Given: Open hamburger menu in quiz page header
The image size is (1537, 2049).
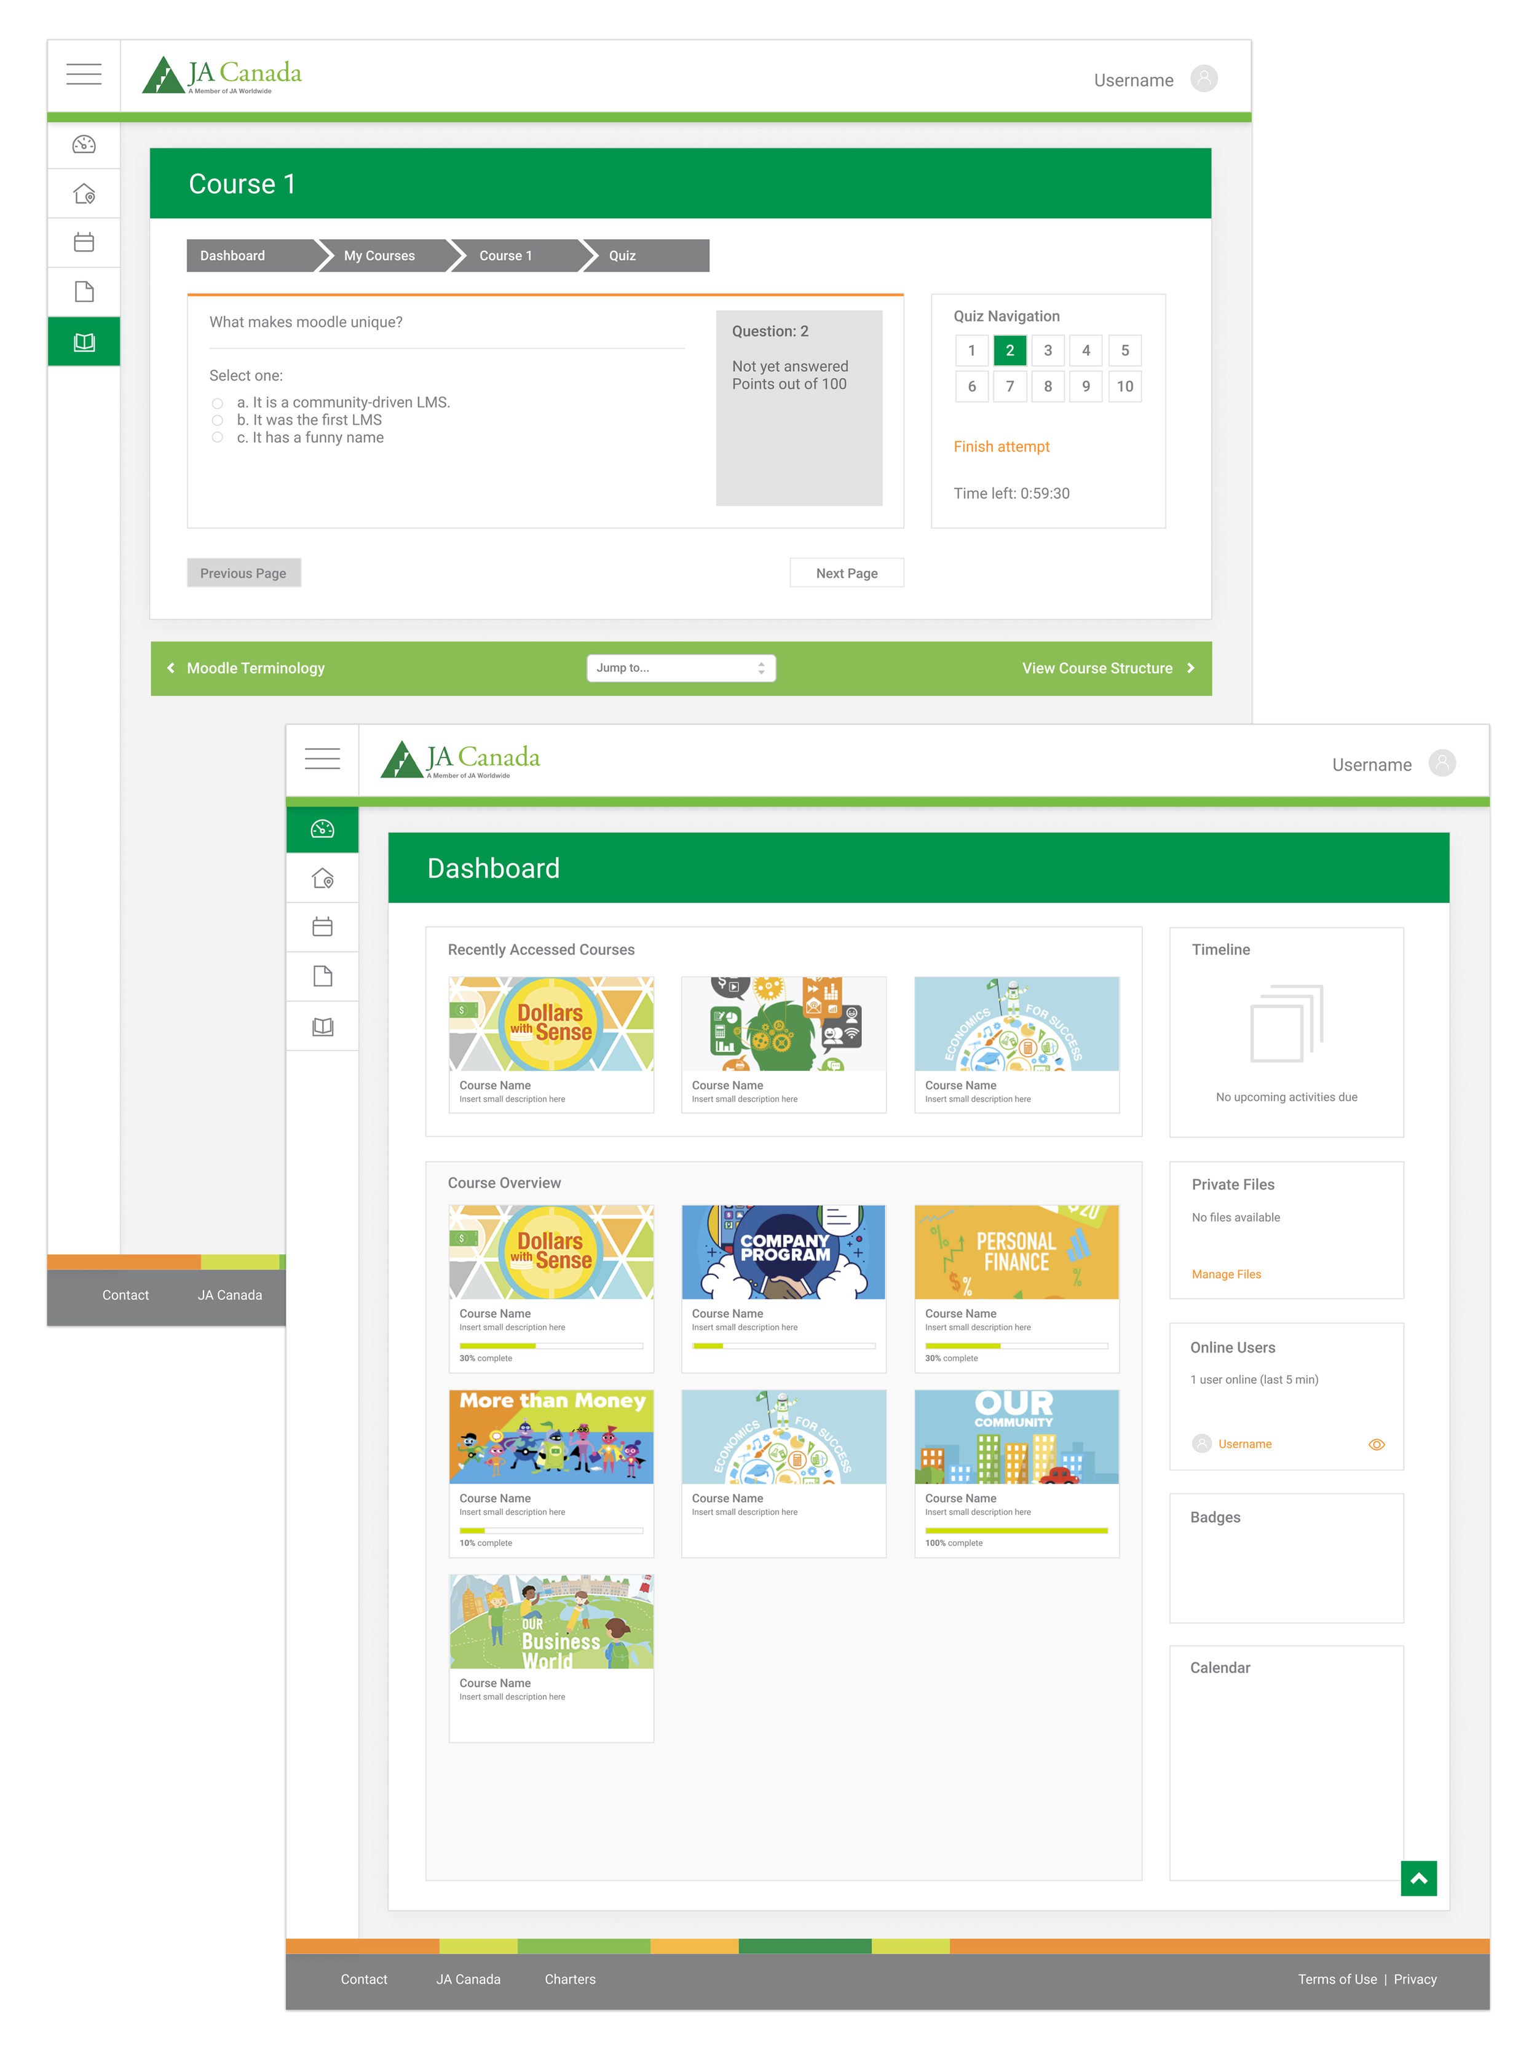Looking at the screenshot, I should (84, 74).
